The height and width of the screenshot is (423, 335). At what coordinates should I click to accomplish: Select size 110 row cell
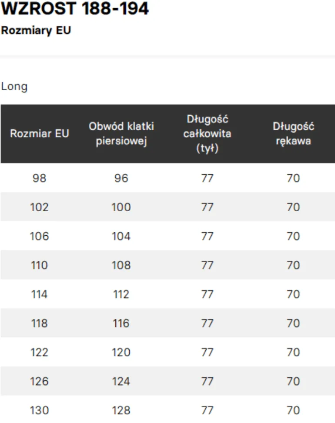(39, 265)
